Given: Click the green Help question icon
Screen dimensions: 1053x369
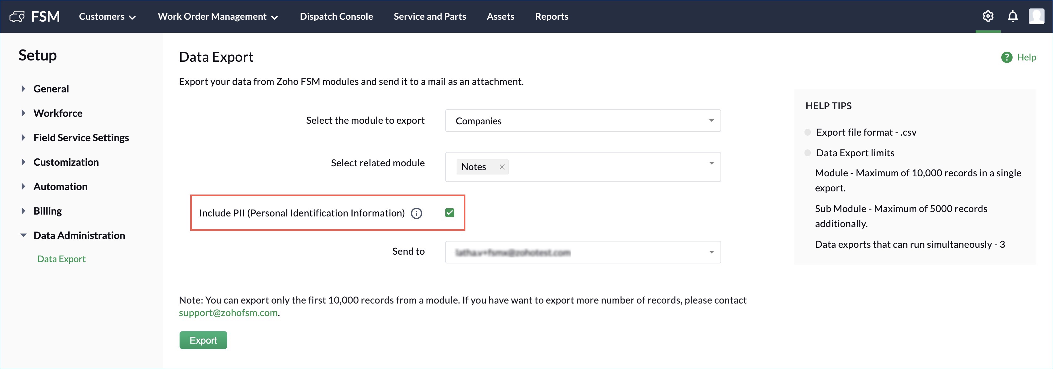Looking at the screenshot, I should pos(1006,57).
